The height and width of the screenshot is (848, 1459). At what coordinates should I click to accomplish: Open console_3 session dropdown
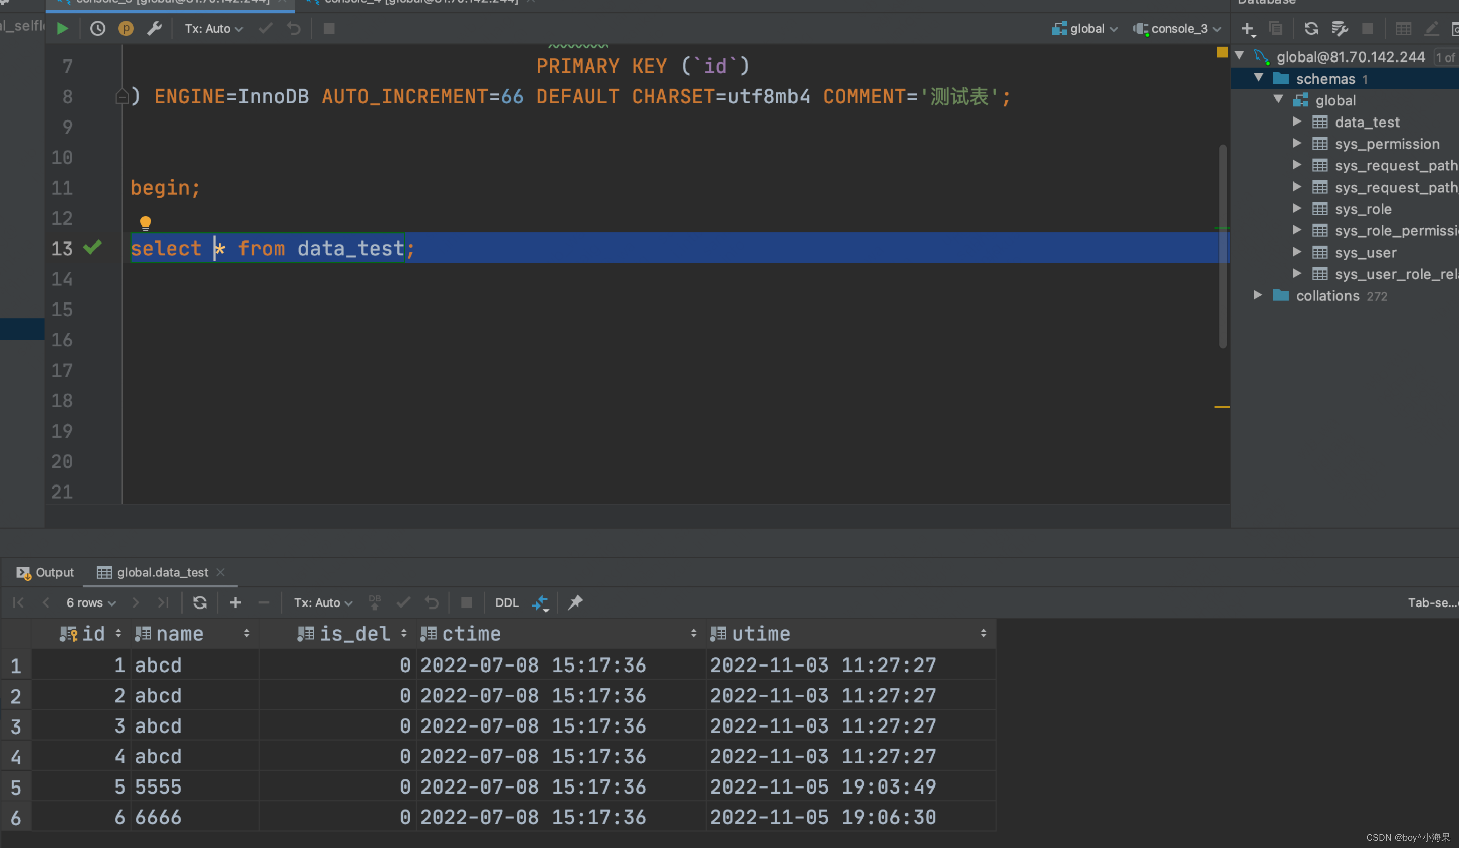click(1178, 28)
